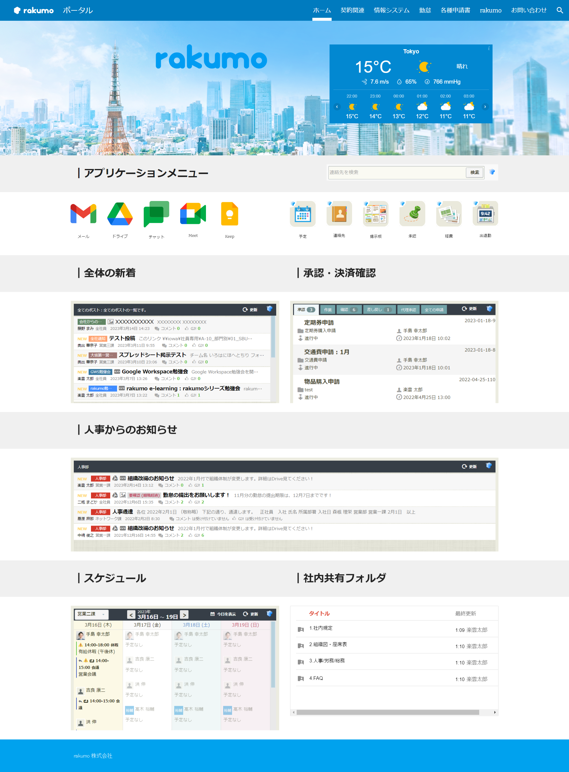
Task: Click rakumo icon beside contact search
Action: pos(492,172)
